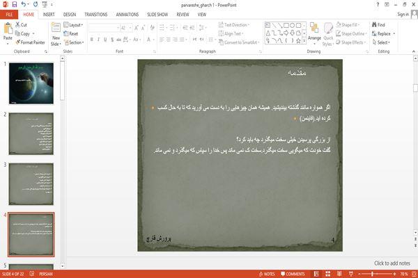Toggle text Shadow formatting
The image size is (418, 278).
click(x=112, y=40)
